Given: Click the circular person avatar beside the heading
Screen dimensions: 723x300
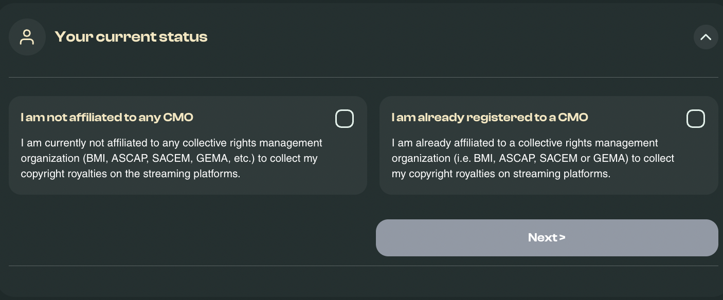Looking at the screenshot, I should [x=27, y=37].
